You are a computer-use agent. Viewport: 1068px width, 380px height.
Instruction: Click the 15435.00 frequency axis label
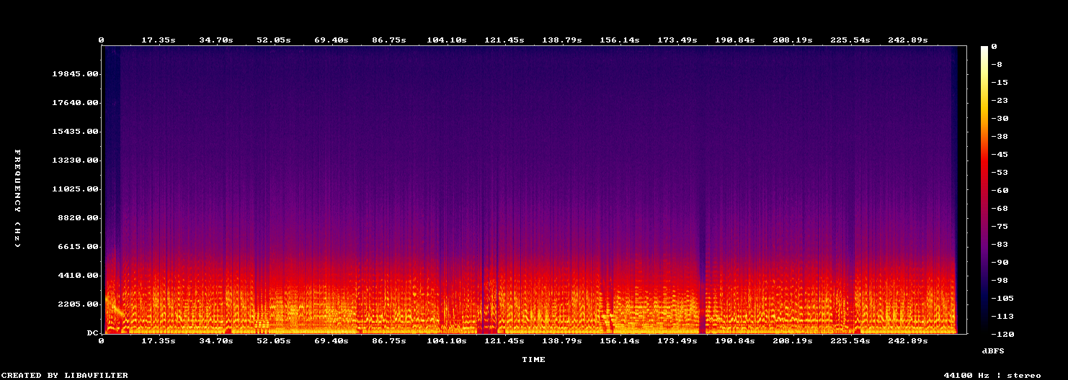tap(75, 132)
